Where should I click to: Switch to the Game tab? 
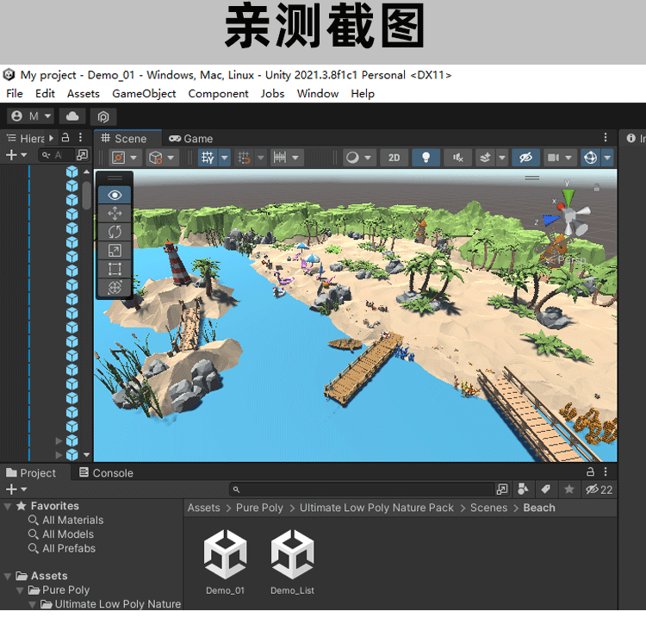(190, 139)
